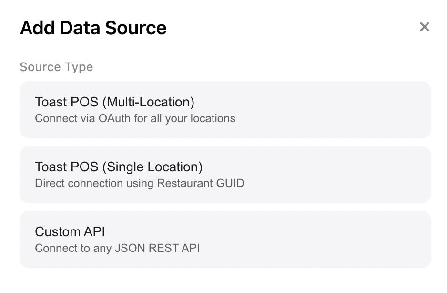
Task: Dismiss the dialog using the close icon
Action: tap(424, 27)
